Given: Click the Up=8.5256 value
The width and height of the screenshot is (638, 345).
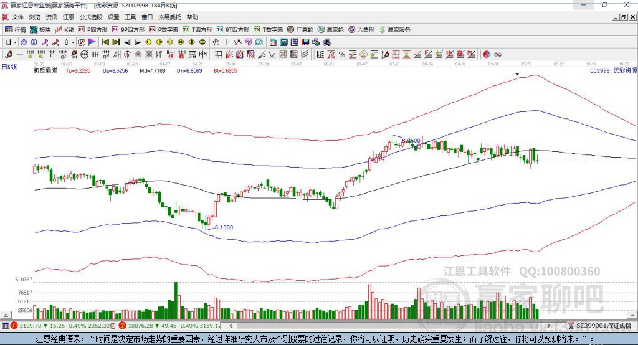Looking at the screenshot, I should point(115,71).
